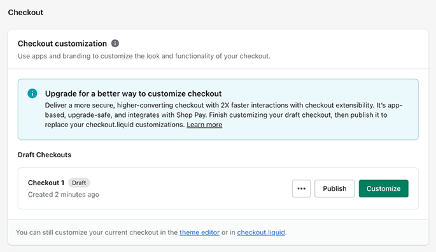Viewport: 436px width, 252px height.
Task: Open the green Customize button
Action: pos(383,189)
